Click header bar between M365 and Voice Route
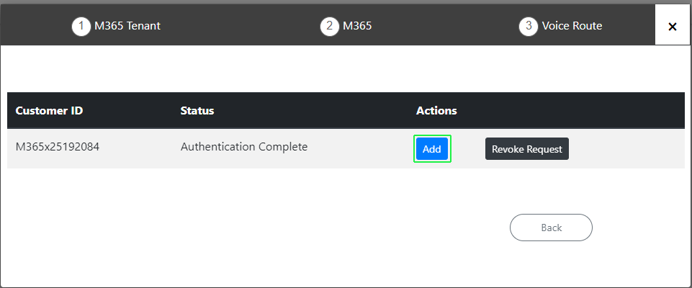 445,26
